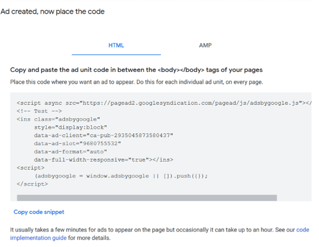Click the "Ad created, now place the code" heading
This screenshot has width=319, height=247.
tap(53, 11)
